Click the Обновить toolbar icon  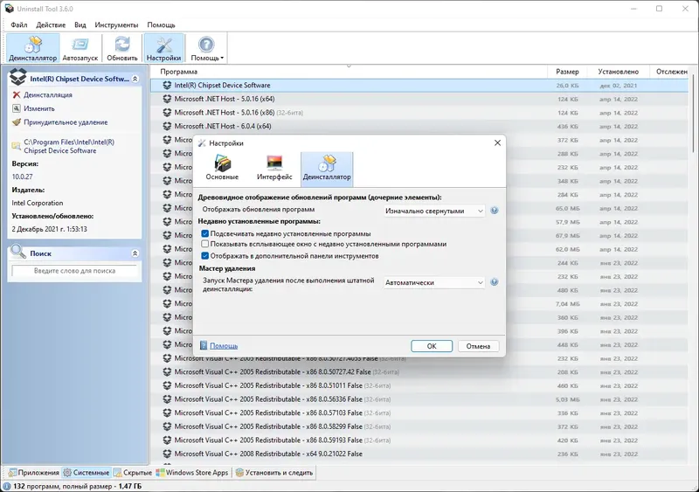tap(122, 48)
